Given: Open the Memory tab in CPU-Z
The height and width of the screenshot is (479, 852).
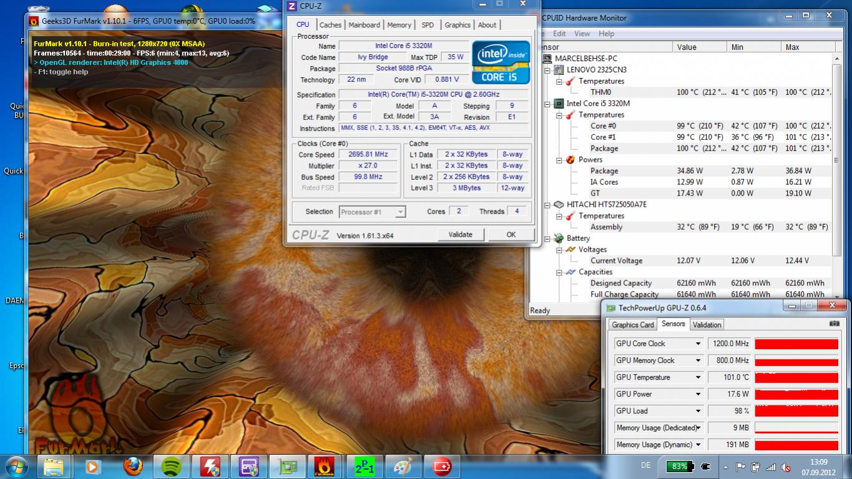Looking at the screenshot, I should 399,25.
